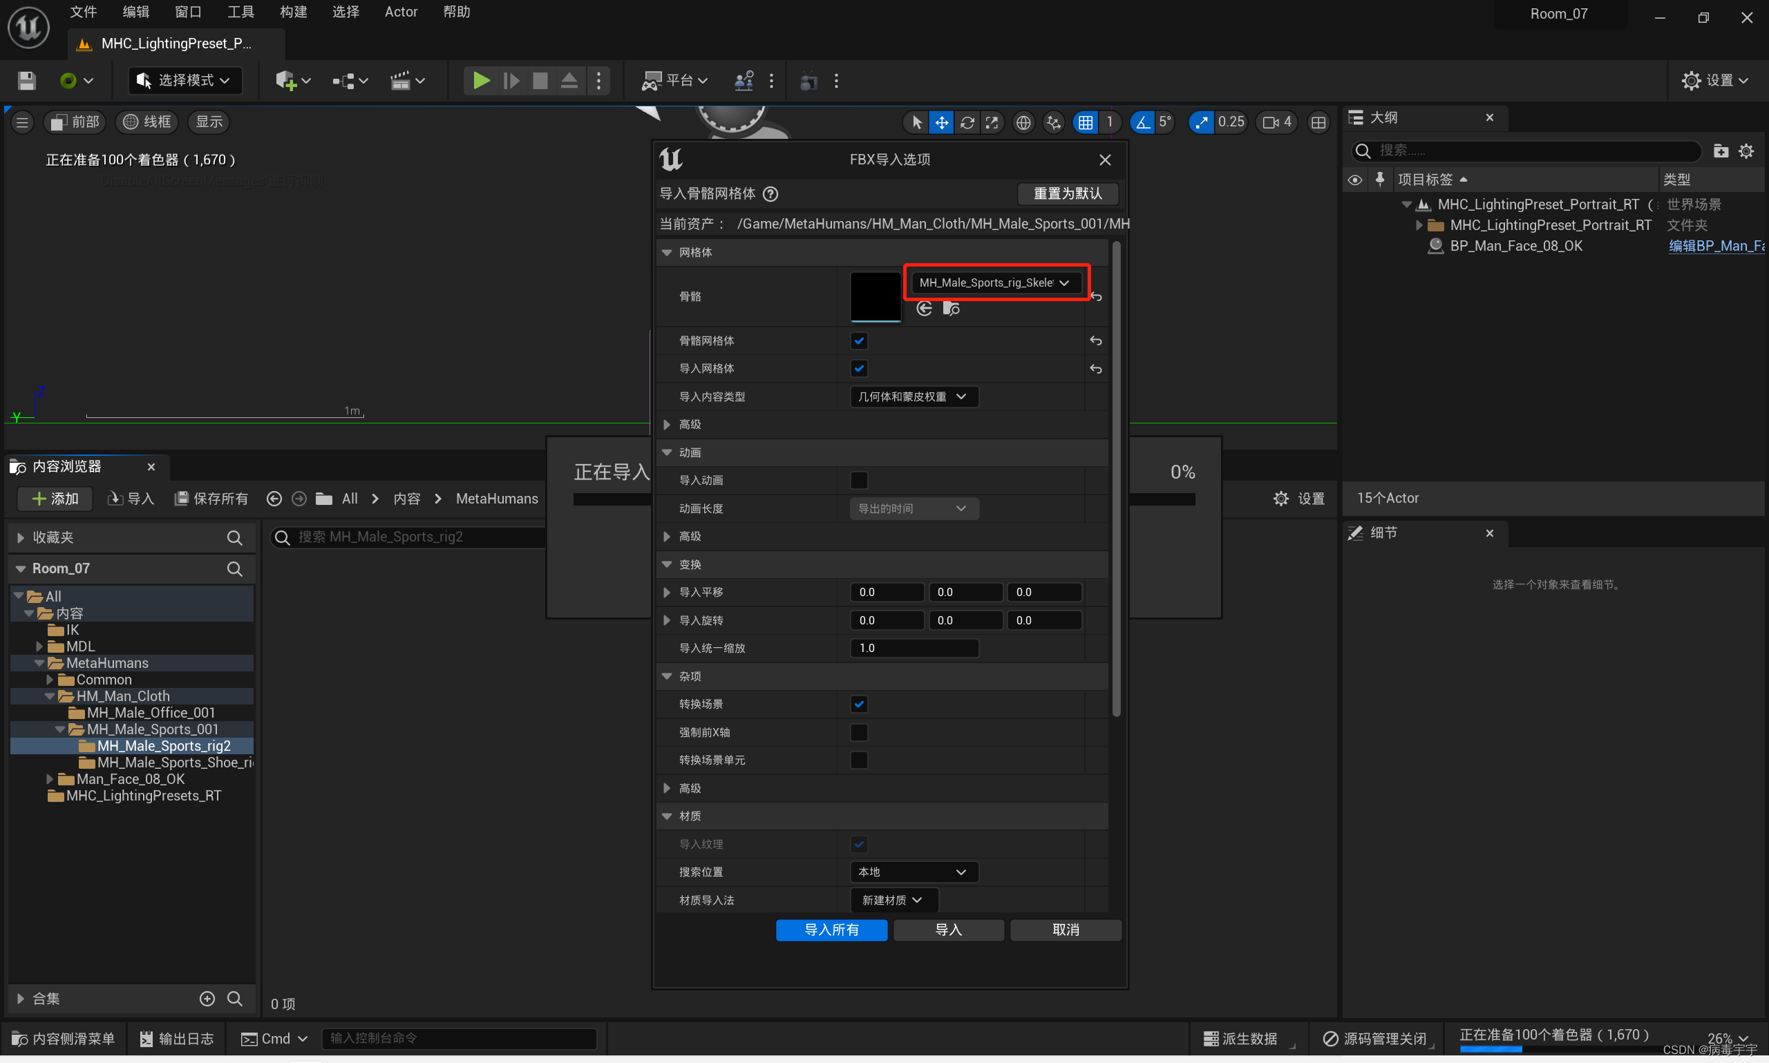The height and width of the screenshot is (1063, 1769).
Task: Open the 构建 menu
Action: click(293, 12)
